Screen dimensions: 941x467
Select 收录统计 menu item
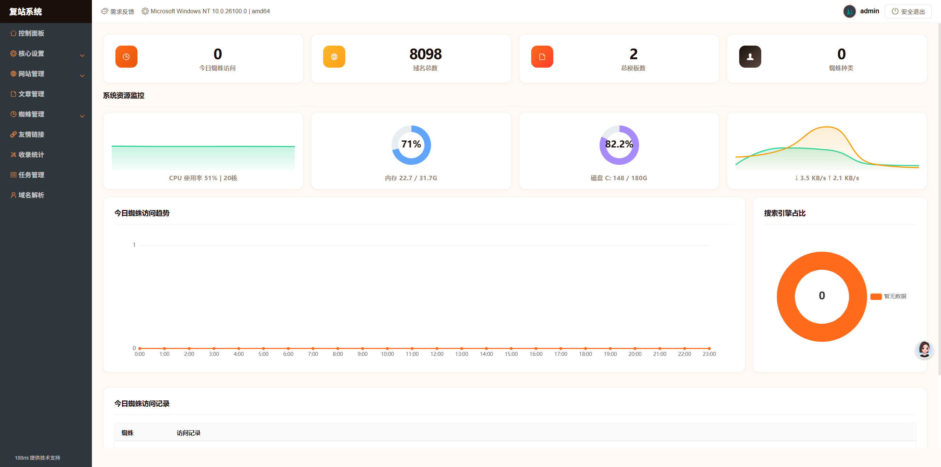[46, 154]
